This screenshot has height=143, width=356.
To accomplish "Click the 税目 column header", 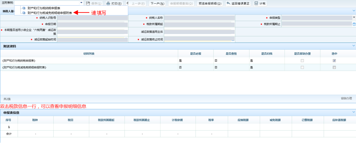I will (x=71, y=120).
